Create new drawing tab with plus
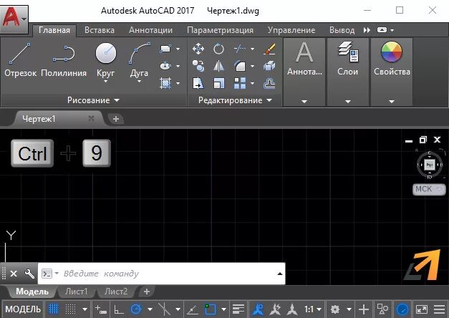Image resolution: width=449 pixels, height=318 pixels. pyautogui.click(x=116, y=119)
